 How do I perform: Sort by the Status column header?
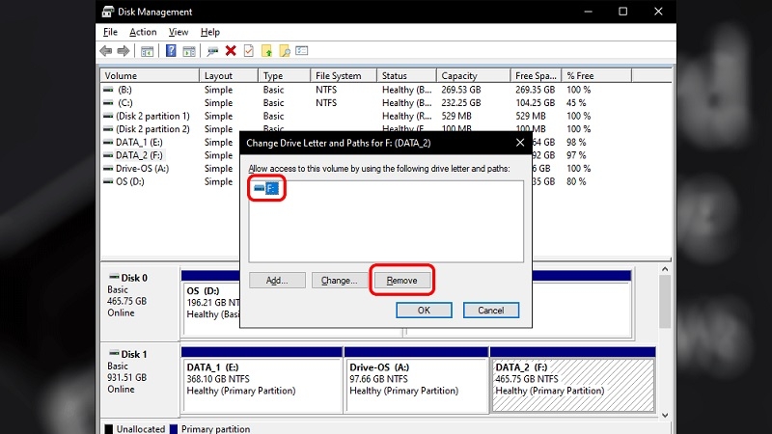[x=406, y=76]
